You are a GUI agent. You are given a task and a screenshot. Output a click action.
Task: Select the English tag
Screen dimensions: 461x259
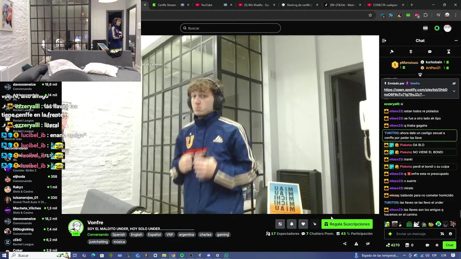pyautogui.click(x=136, y=235)
